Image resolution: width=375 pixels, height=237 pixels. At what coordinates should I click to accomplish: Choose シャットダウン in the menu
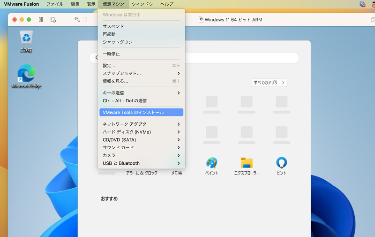click(x=142, y=42)
